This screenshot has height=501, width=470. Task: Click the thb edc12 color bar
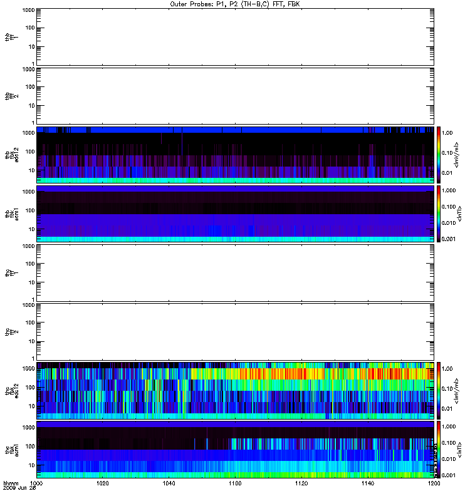439,154
